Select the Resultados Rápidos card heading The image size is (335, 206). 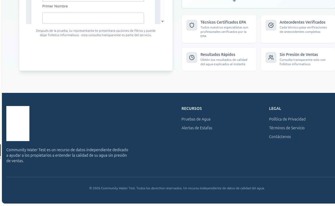pyautogui.click(x=218, y=55)
